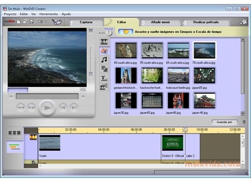Image resolution: width=251 pixels, height=182 pixels.
Task: Go to the Realizar película tab
Action: 206,22
